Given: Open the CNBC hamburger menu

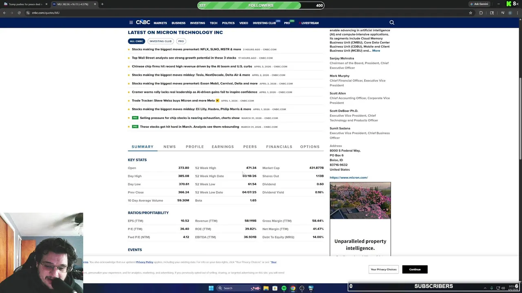Looking at the screenshot, I should pyautogui.click(x=131, y=23).
